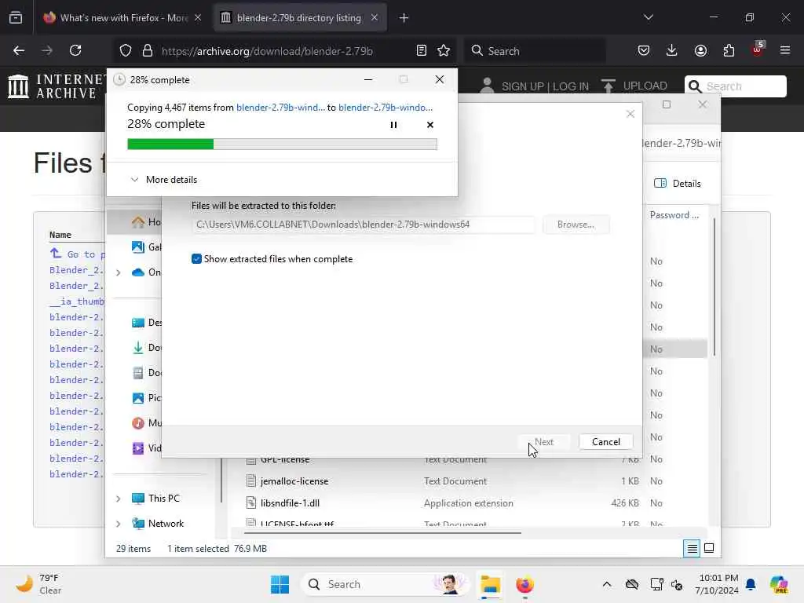Viewport: 804px width, 603px height.
Task: Click the Internet Archive logo
Action: click(56, 86)
